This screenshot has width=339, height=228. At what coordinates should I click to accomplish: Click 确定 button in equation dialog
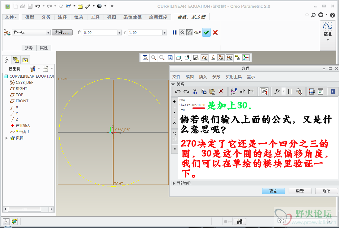coord(273,191)
